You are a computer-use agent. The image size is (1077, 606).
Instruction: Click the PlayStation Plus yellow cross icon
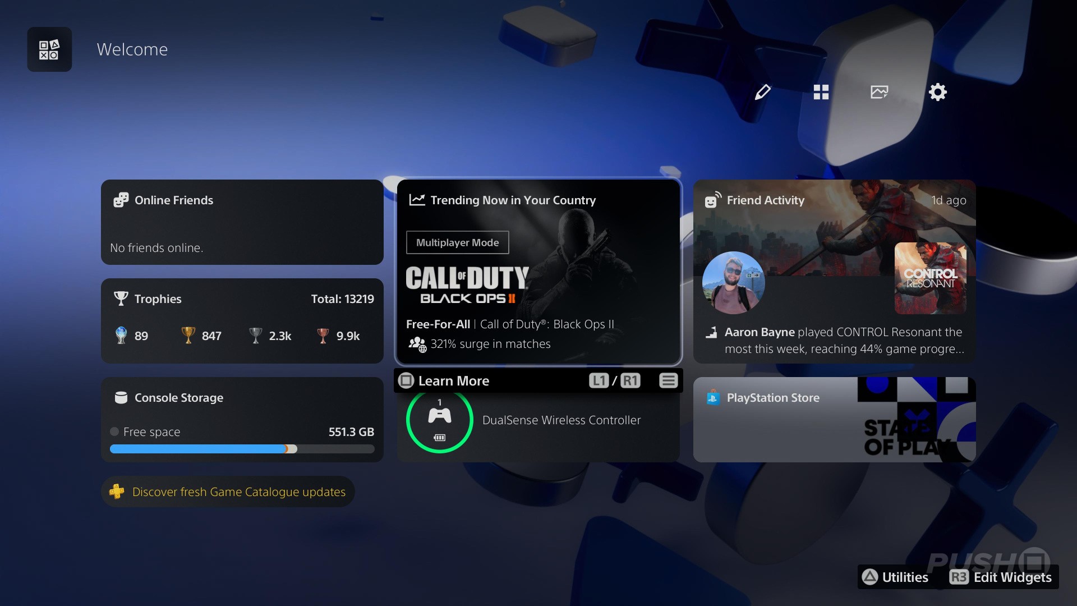pyautogui.click(x=117, y=492)
